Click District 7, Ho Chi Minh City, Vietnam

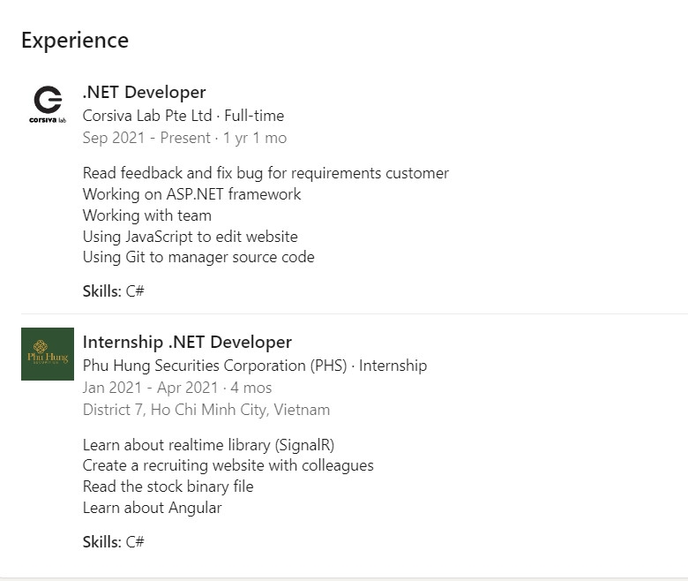[206, 410]
